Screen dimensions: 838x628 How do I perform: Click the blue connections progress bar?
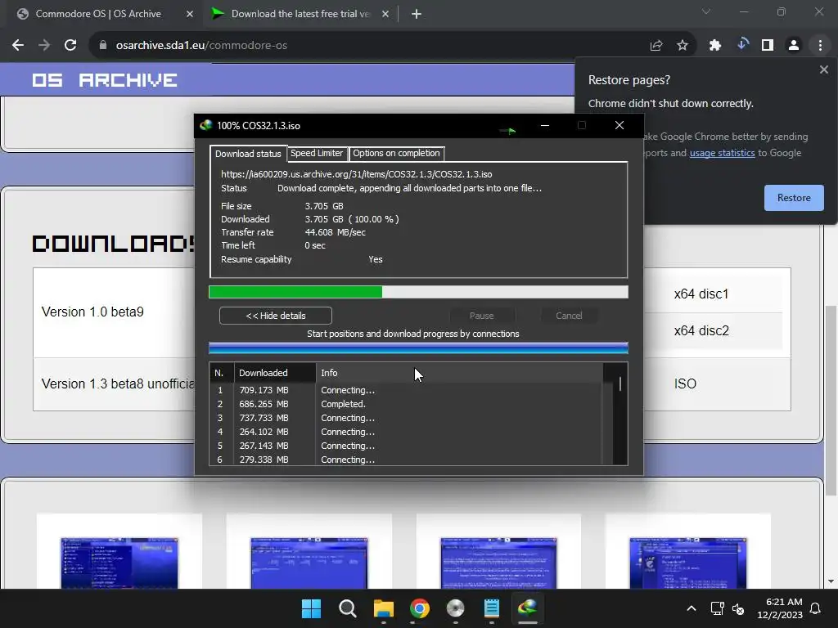(x=418, y=348)
